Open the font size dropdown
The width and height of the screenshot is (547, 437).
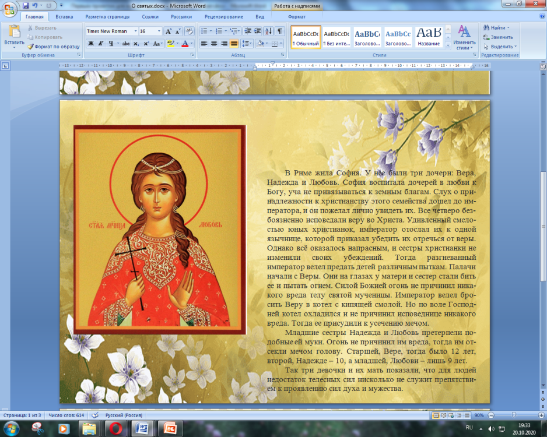coord(159,31)
